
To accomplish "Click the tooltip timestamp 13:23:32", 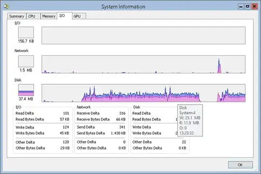I will click(187, 133).
